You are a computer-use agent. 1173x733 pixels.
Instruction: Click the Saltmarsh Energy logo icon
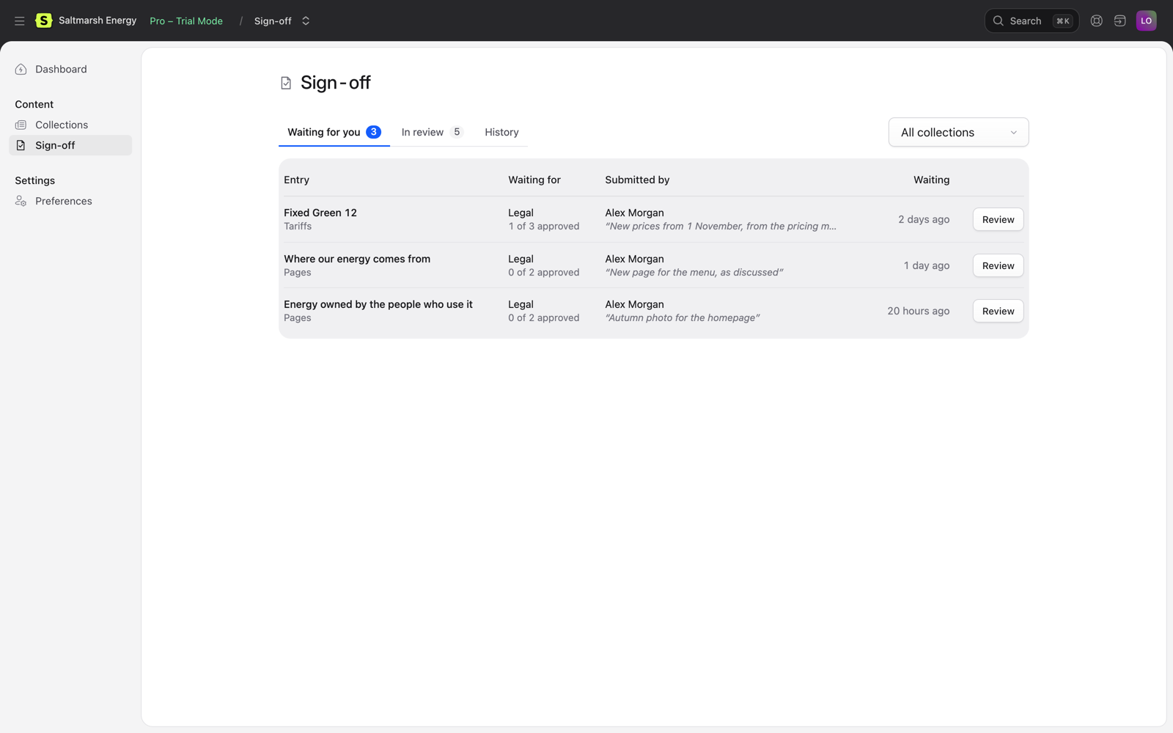point(44,21)
